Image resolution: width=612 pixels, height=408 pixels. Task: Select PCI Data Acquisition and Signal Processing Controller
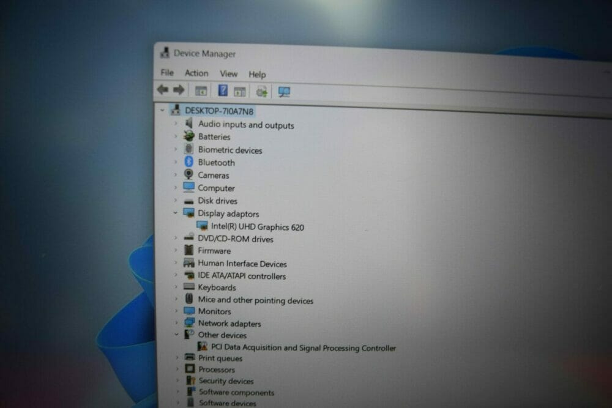tap(304, 347)
